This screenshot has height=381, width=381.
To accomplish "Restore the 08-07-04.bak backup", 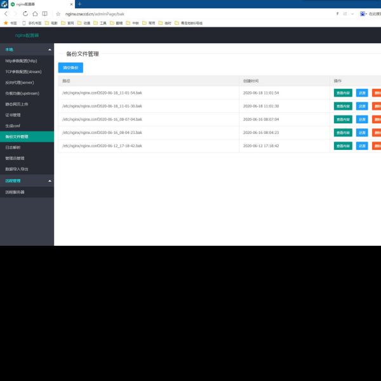I will tap(362, 119).
